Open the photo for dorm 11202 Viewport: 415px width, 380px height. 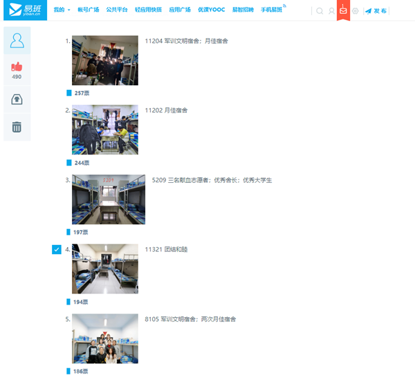click(105, 129)
